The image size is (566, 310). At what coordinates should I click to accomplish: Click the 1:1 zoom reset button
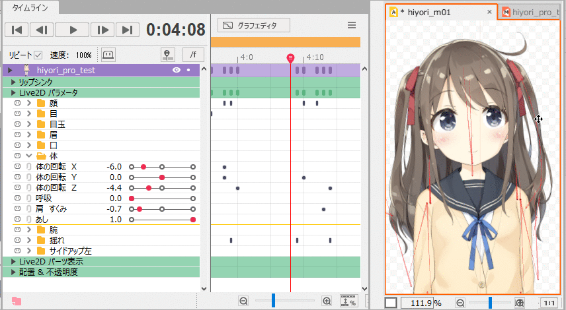coord(548,302)
